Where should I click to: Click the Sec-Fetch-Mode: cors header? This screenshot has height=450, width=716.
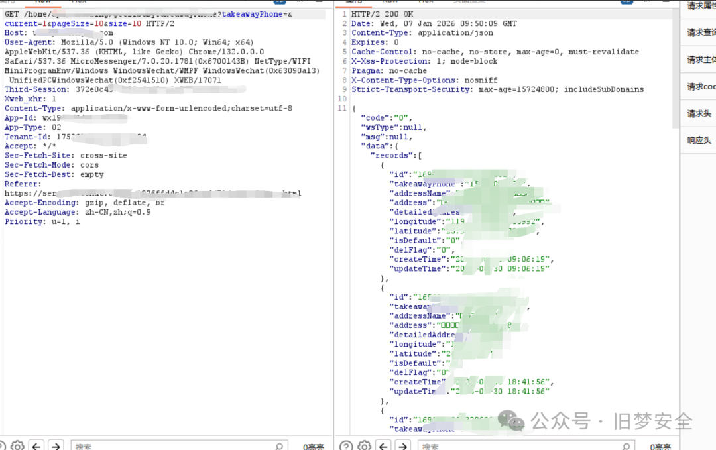pyautogui.click(x=52, y=165)
